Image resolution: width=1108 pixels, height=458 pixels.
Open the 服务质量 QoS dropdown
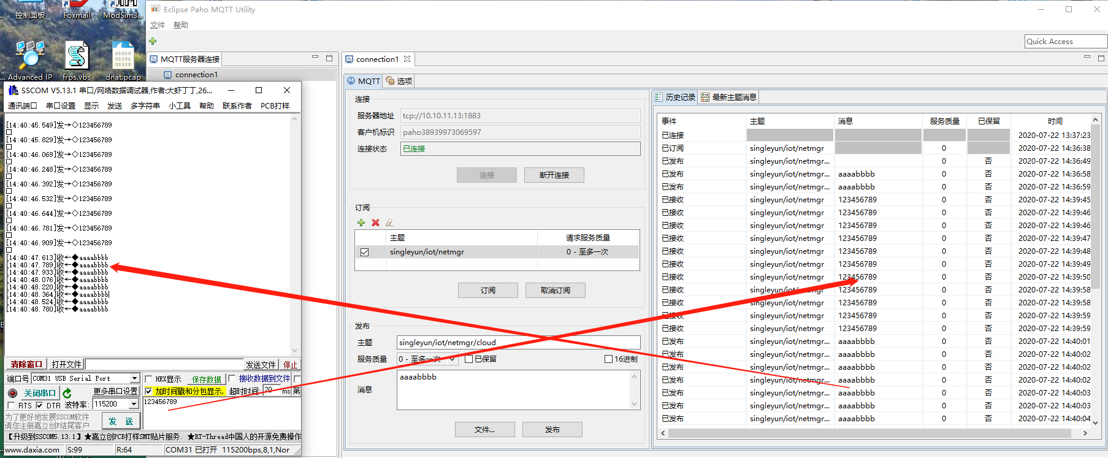coord(427,359)
